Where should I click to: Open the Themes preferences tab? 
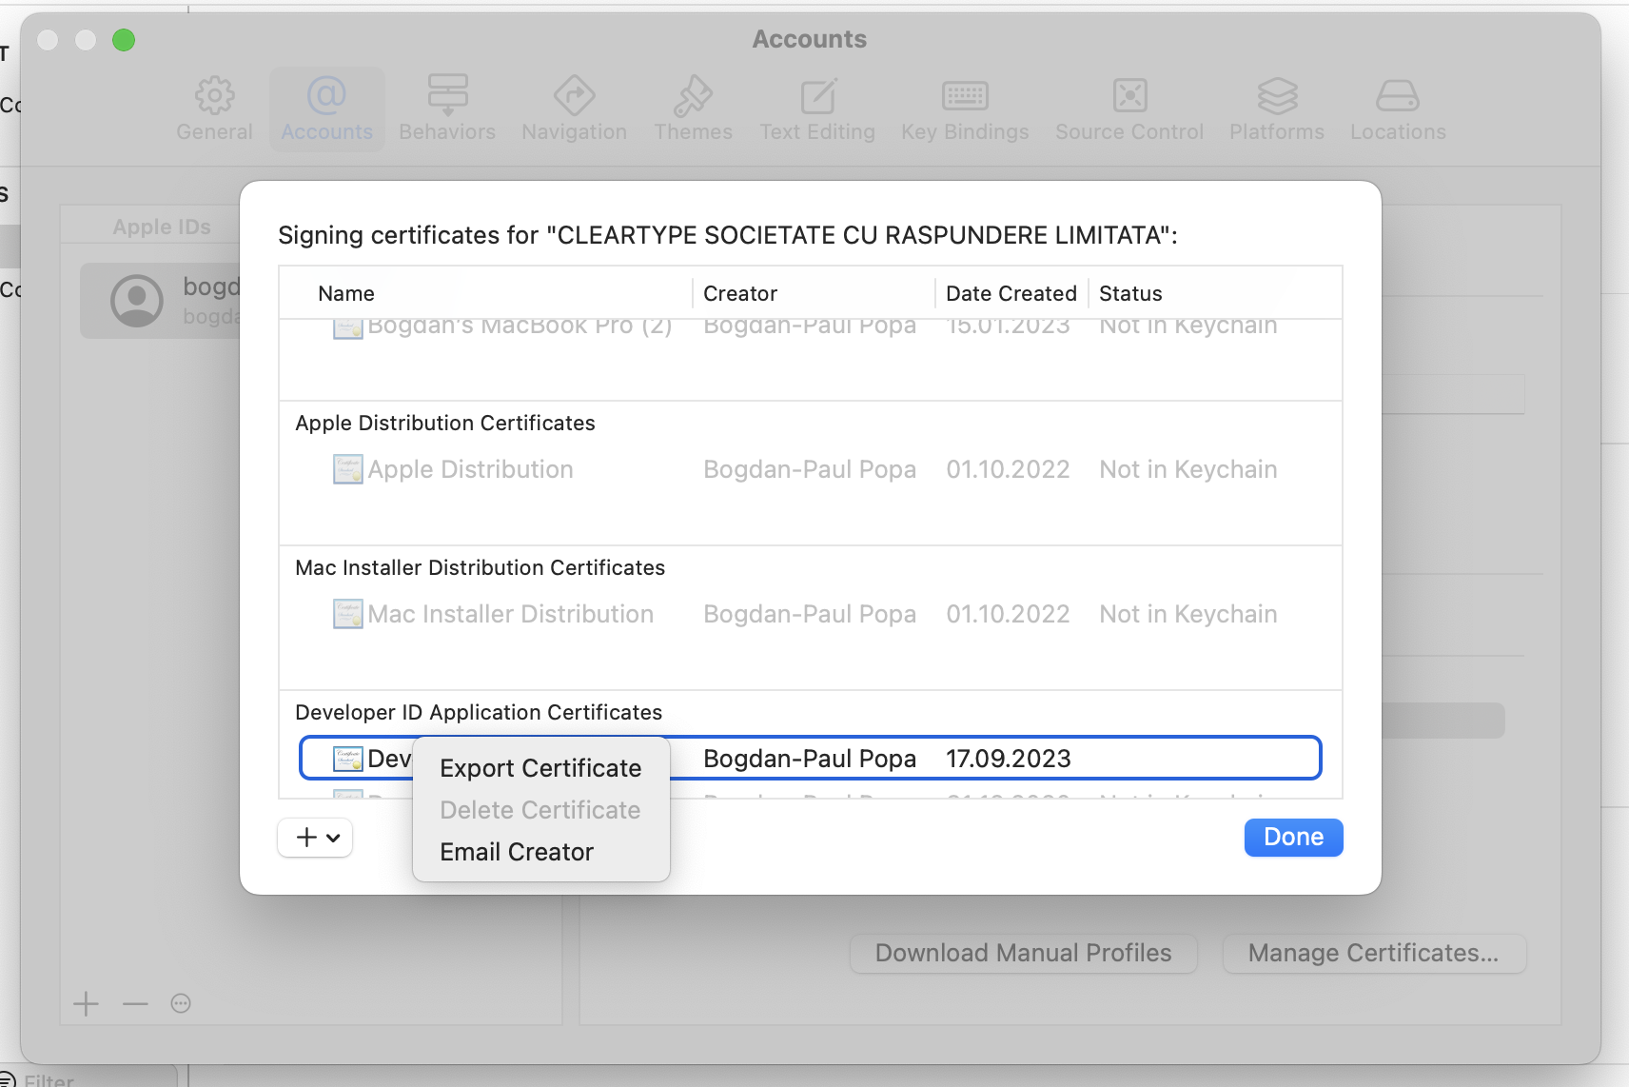click(x=693, y=109)
